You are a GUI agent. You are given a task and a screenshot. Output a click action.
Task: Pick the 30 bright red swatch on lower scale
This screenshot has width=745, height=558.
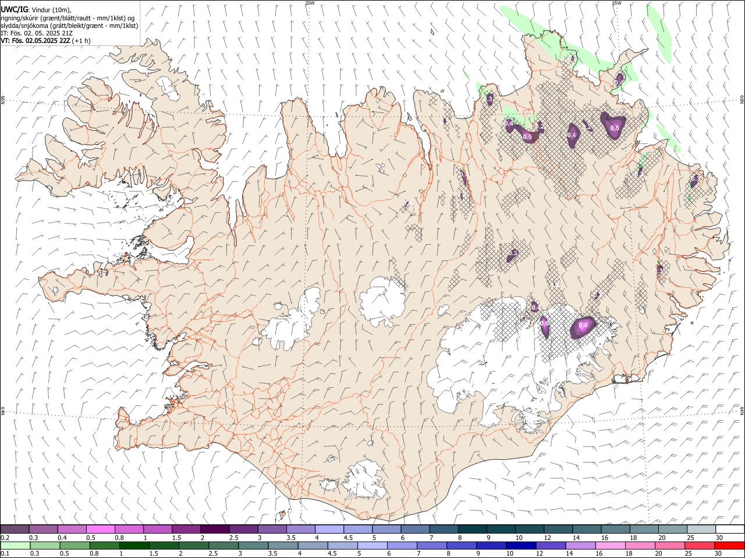pyautogui.click(x=729, y=545)
